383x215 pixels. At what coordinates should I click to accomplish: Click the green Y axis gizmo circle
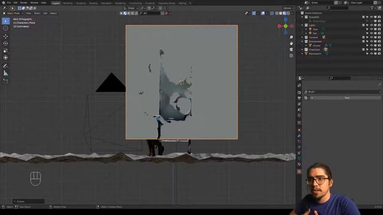click(x=285, y=26)
